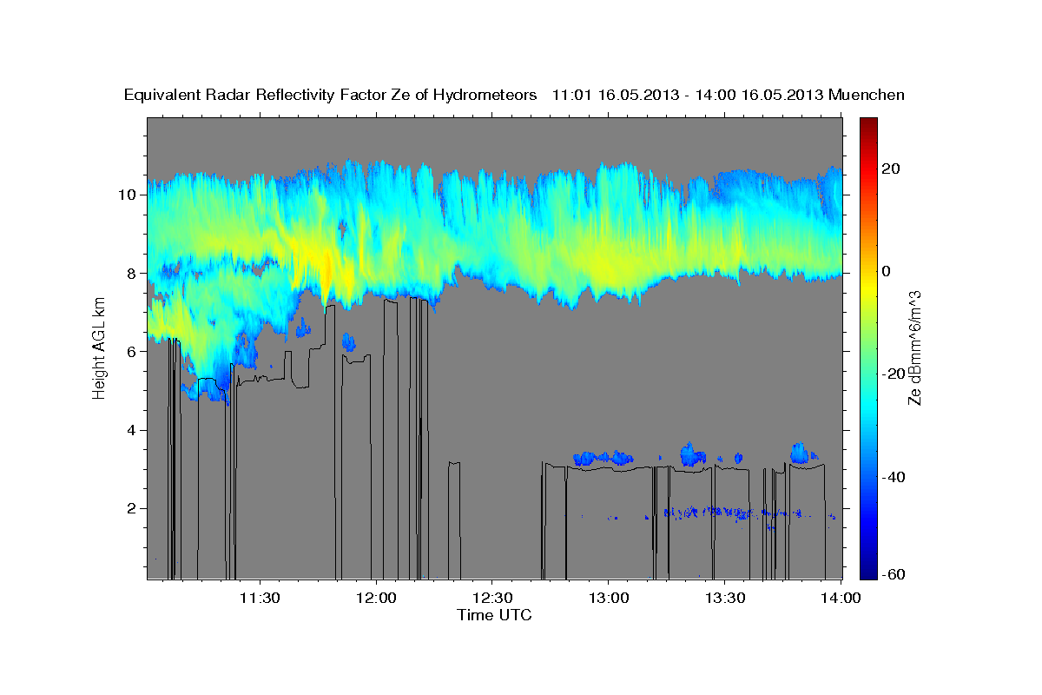Click the 14:00 time tick label
The height and width of the screenshot is (695, 1042).
[842, 598]
